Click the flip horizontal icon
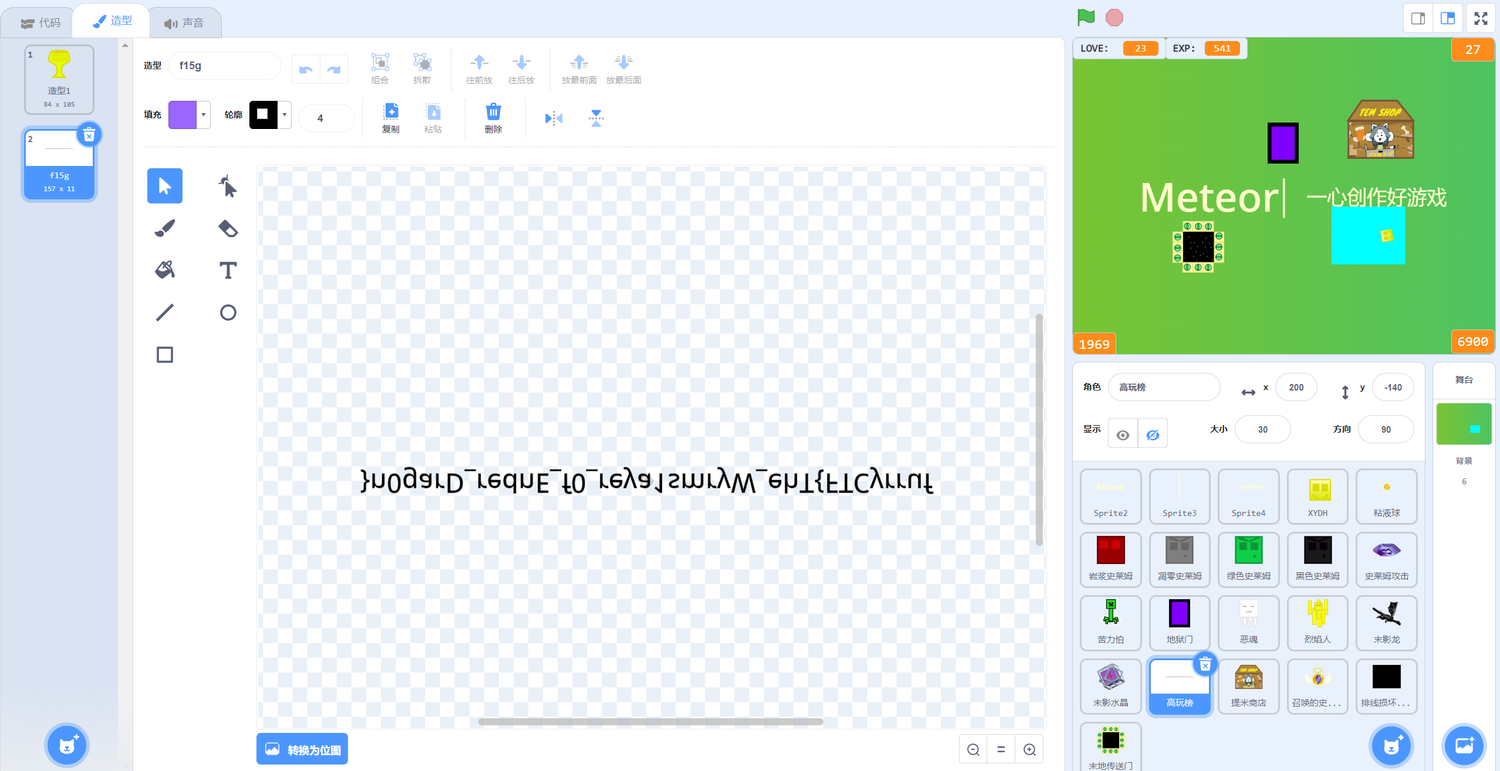 (553, 118)
